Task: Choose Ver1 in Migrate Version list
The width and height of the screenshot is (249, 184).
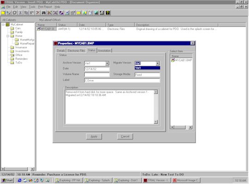Action: pos(148,68)
